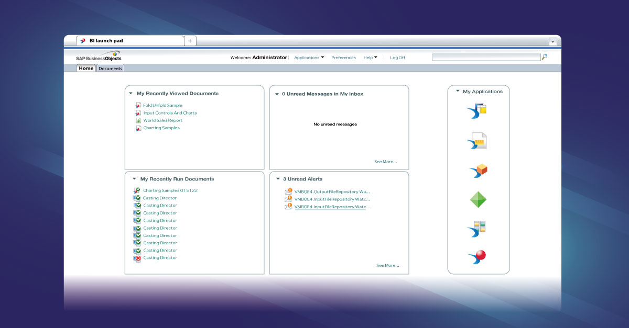Collapse the My Applications panel
The image size is (629, 328).
458,91
